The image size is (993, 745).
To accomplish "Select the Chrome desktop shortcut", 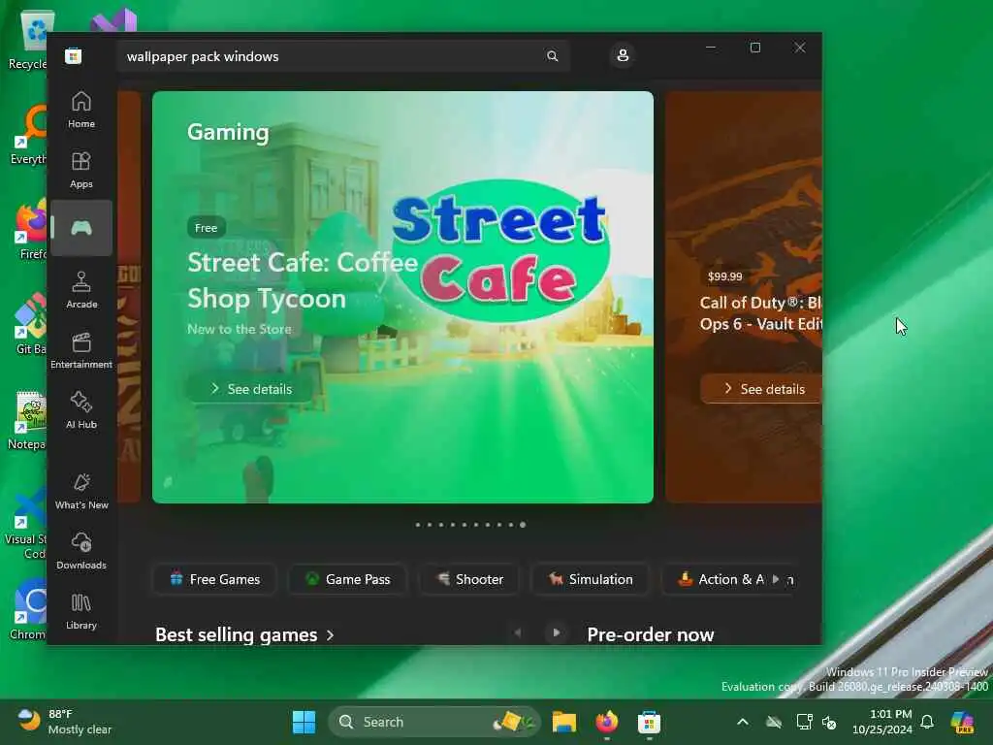I will (27, 610).
